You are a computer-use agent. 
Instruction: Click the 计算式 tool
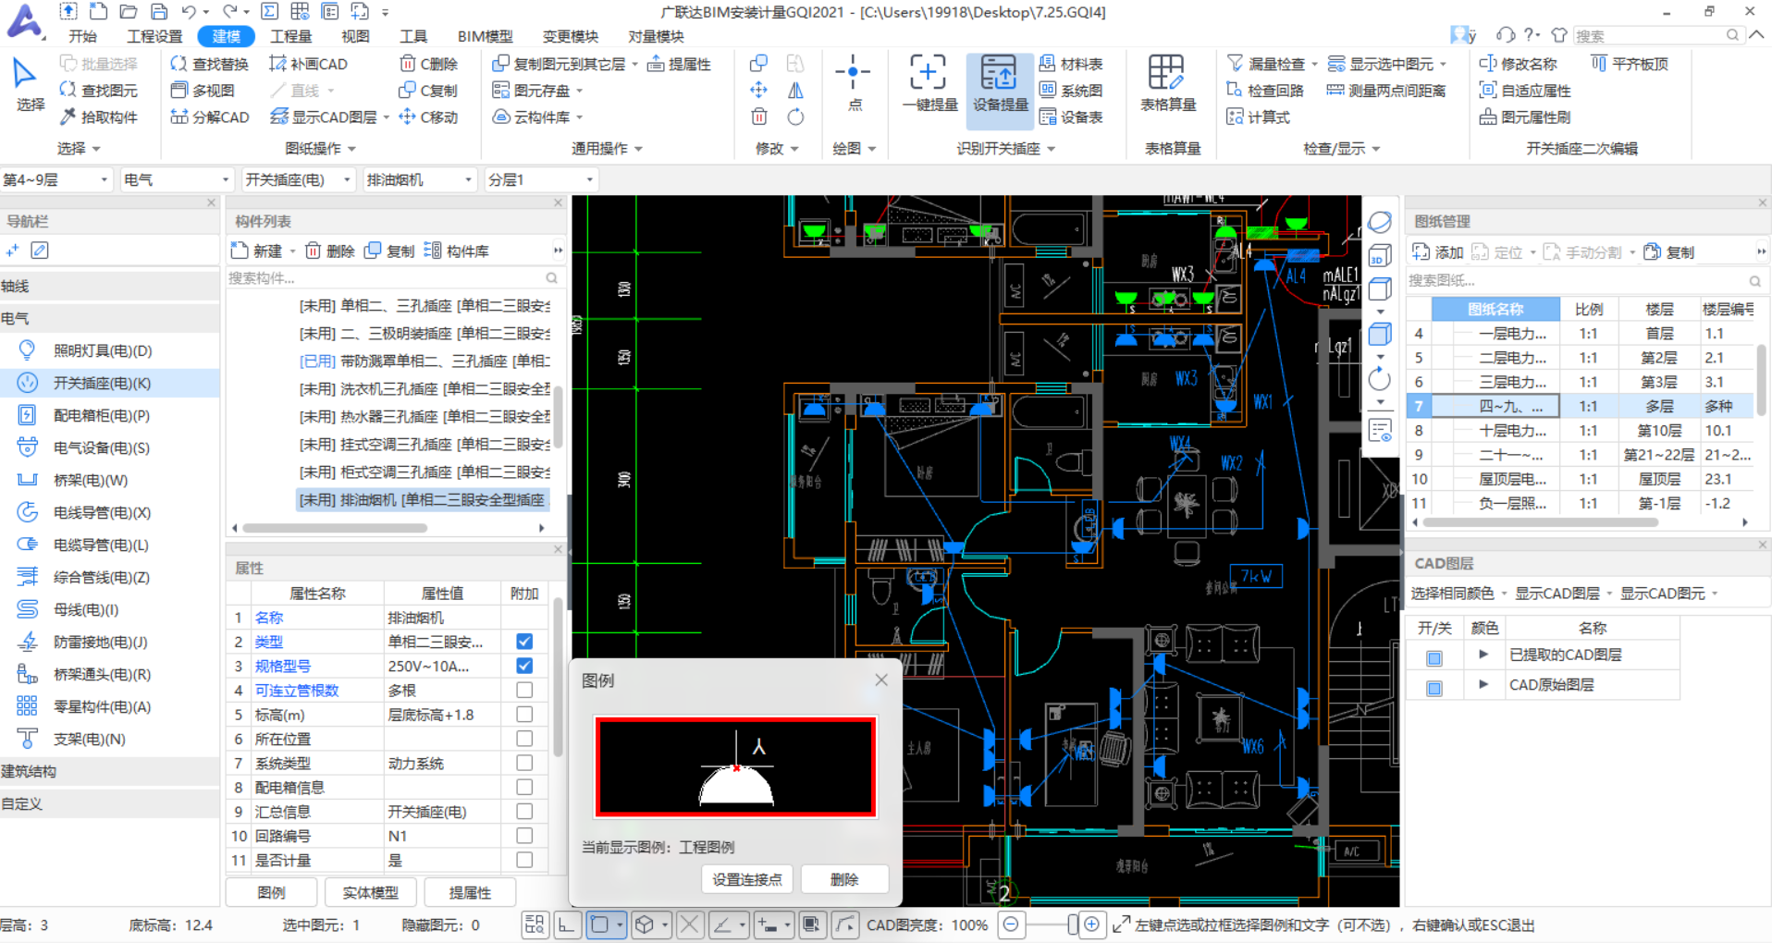tap(1258, 117)
